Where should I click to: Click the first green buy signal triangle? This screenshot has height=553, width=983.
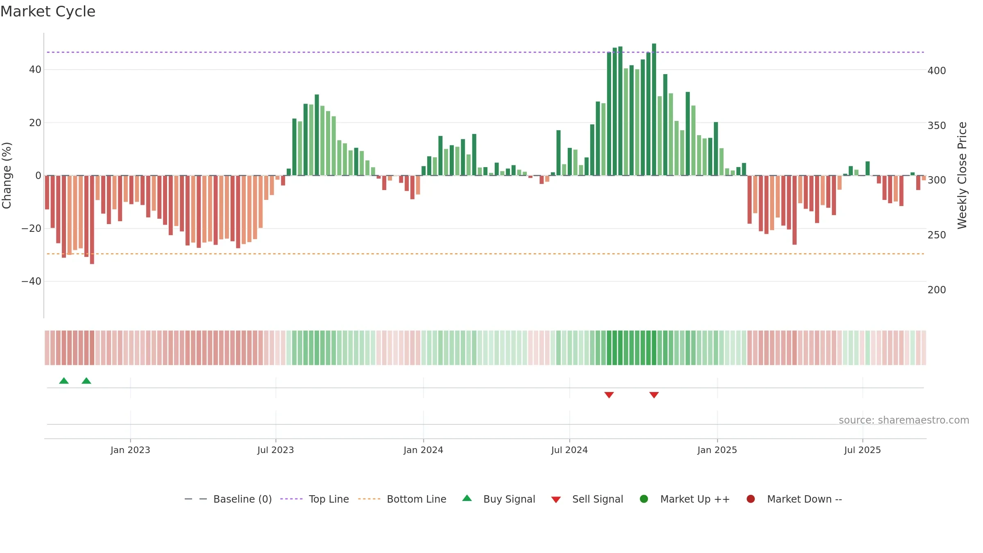pyautogui.click(x=64, y=381)
